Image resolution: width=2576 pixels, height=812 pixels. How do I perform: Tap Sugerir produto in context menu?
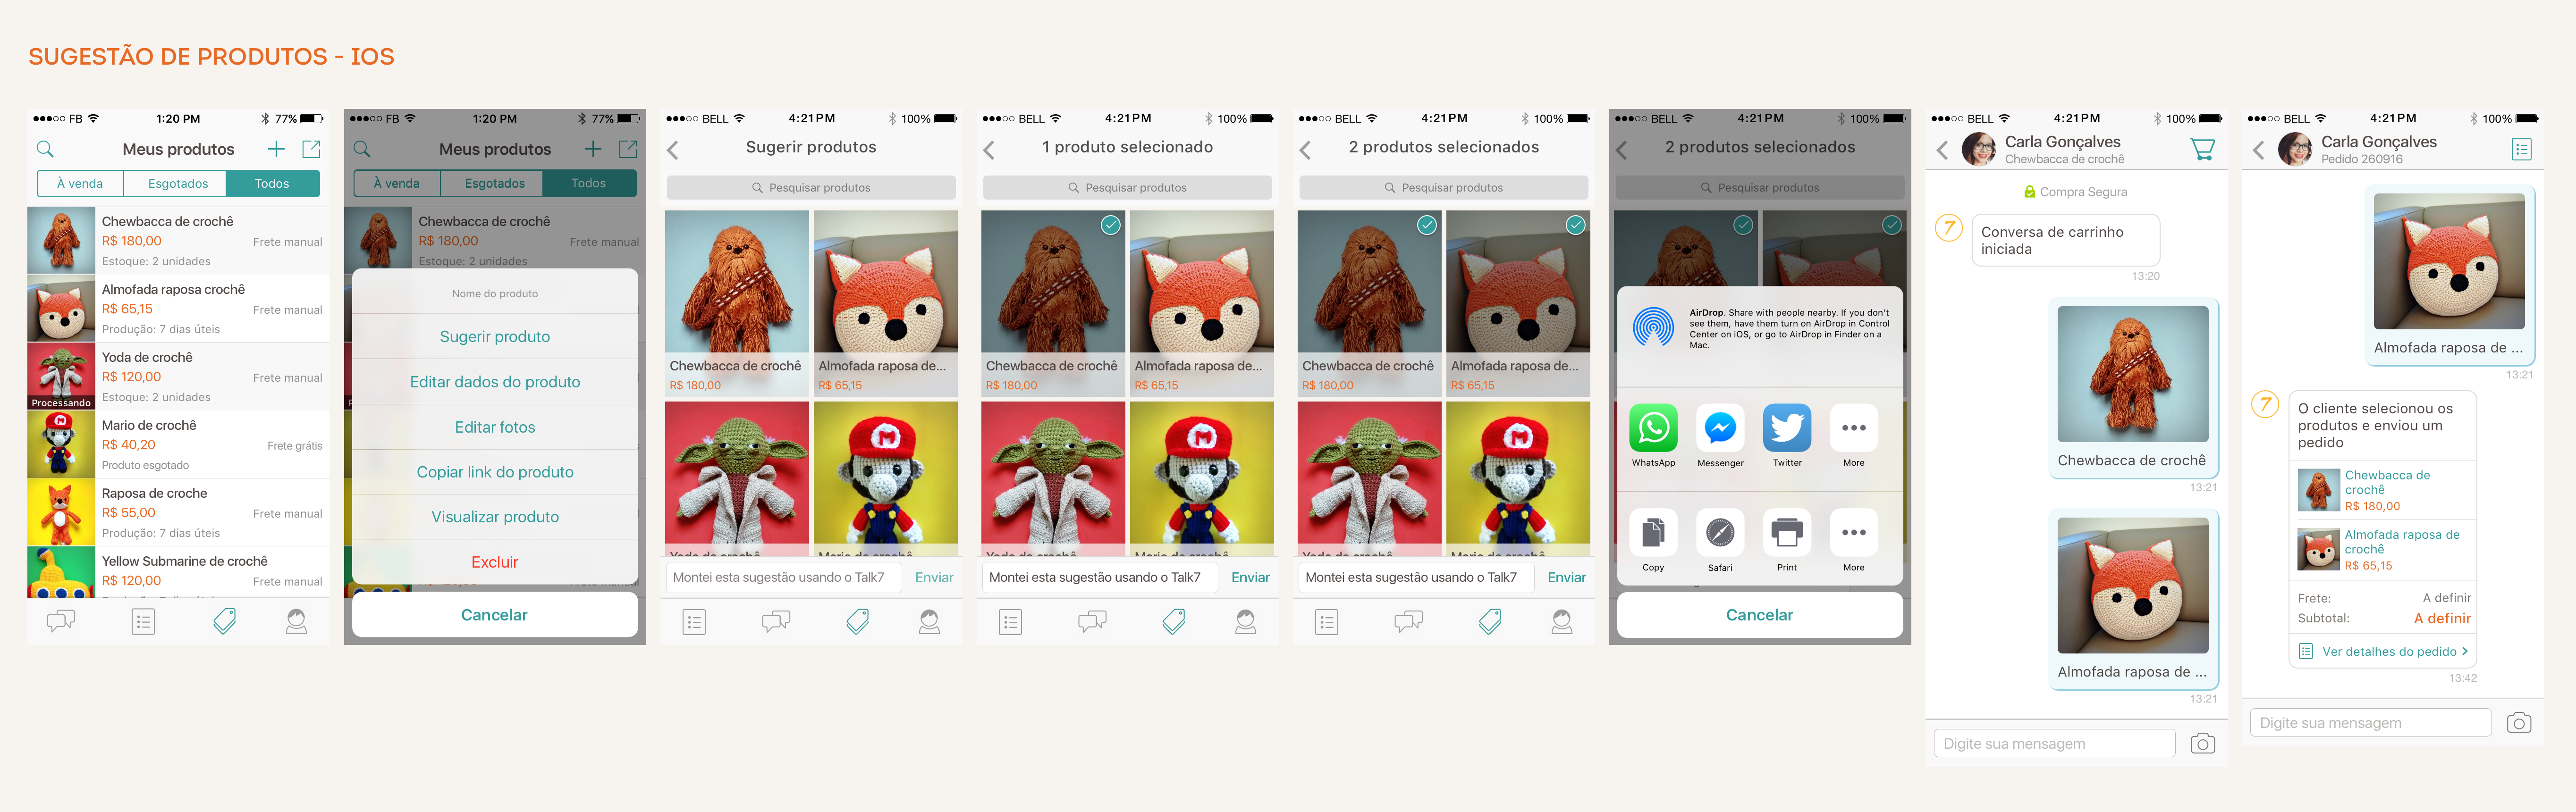click(x=495, y=336)
